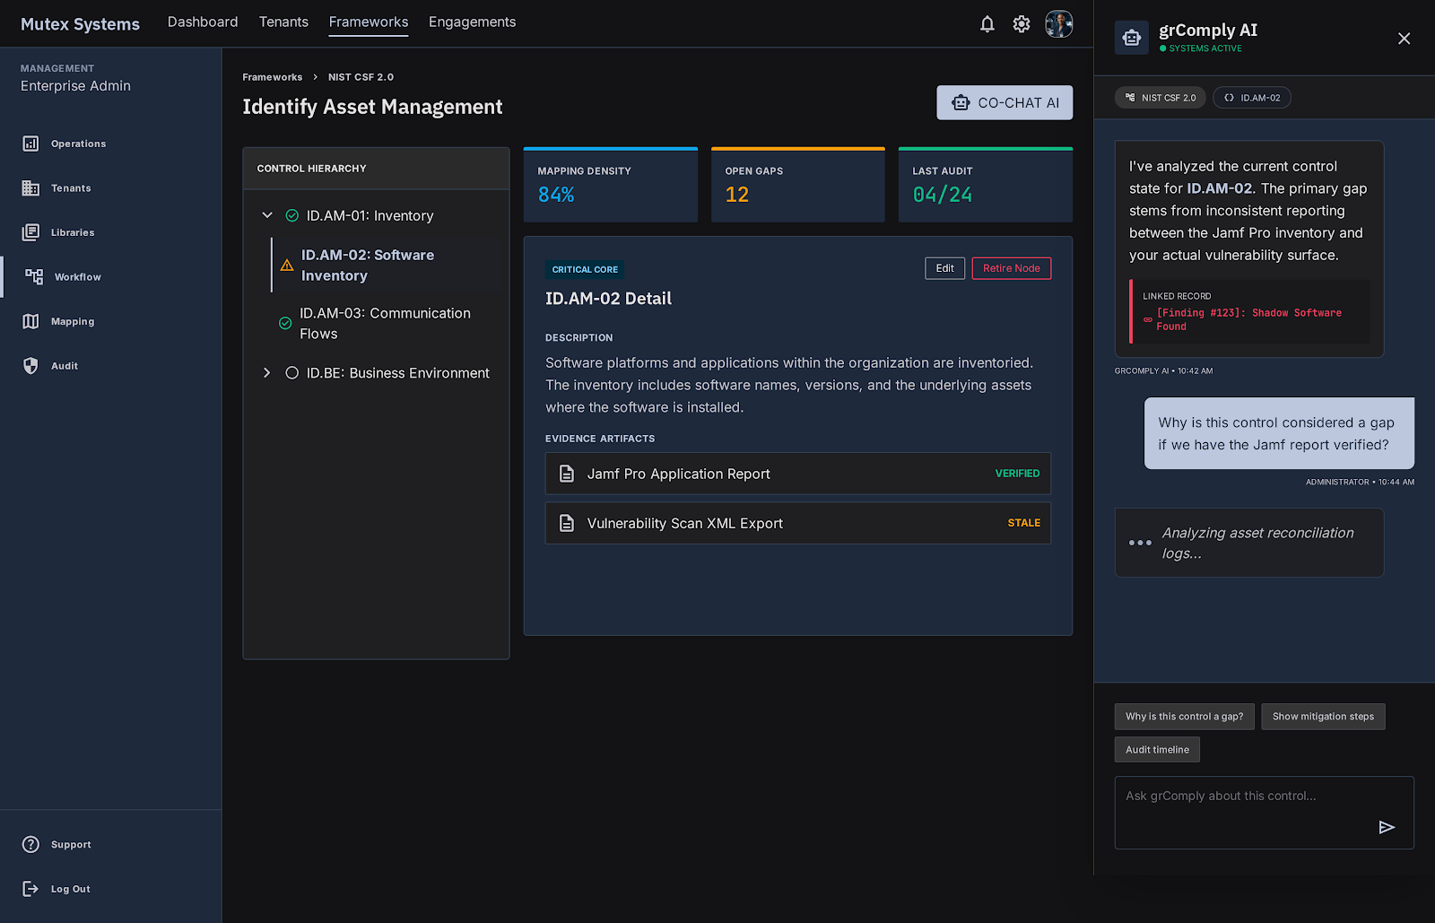Click green check icon beside ID.AM-03
This screenshot has height=923, width=1435.
pos(285,323)
